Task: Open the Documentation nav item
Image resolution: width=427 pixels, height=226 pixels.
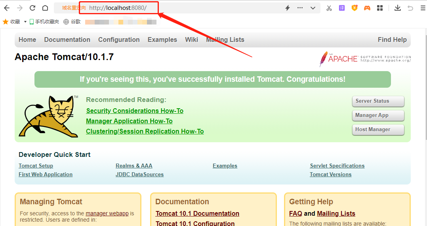Action: click(x=67, y=40)
